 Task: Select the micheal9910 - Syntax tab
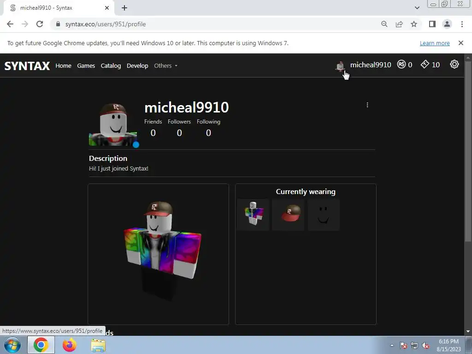tap(59, 8)
